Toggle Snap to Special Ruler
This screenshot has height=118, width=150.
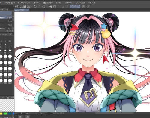(75, 7)
